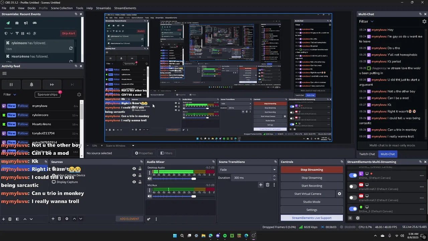This screenshot has width=428, height=241.
Task: Remove the selected source with trash icon
Action: [59, 219]
